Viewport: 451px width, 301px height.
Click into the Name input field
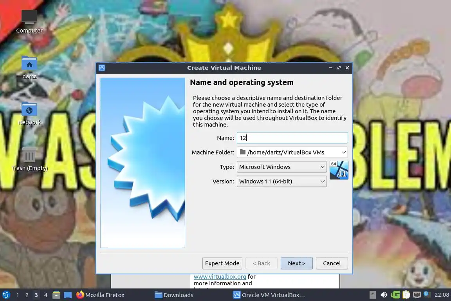[x=292, y=138]
